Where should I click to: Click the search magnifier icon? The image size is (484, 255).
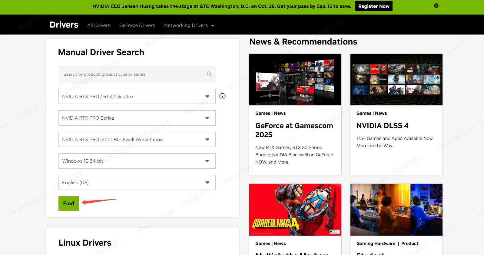209,74
